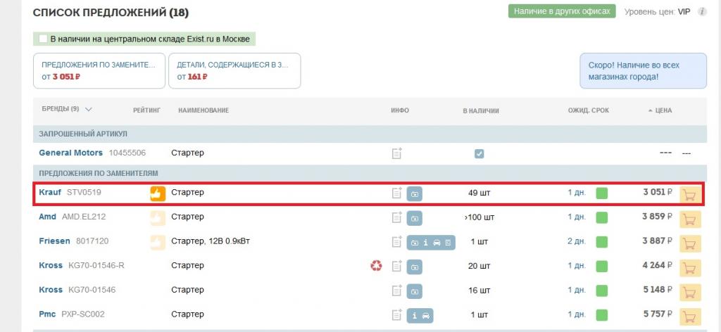Open note icon for Amd AMD.EL212 row

[397, 217]
